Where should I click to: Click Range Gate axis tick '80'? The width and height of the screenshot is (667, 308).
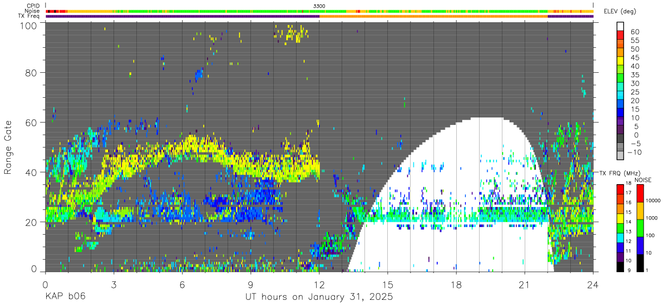click(x=32, y=73)
